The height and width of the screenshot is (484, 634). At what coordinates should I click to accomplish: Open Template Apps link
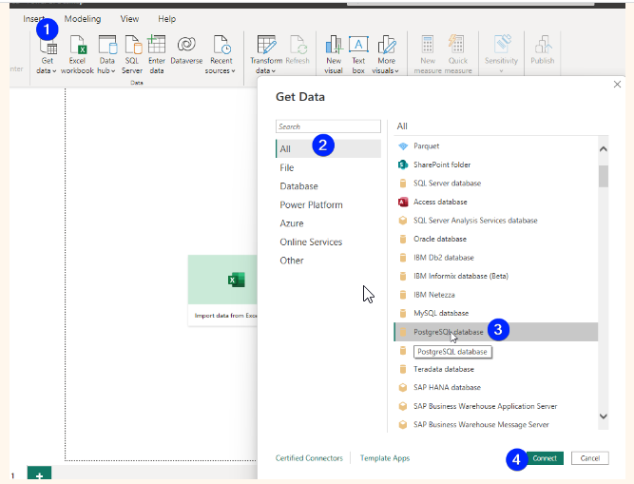(x=385, y=458)
